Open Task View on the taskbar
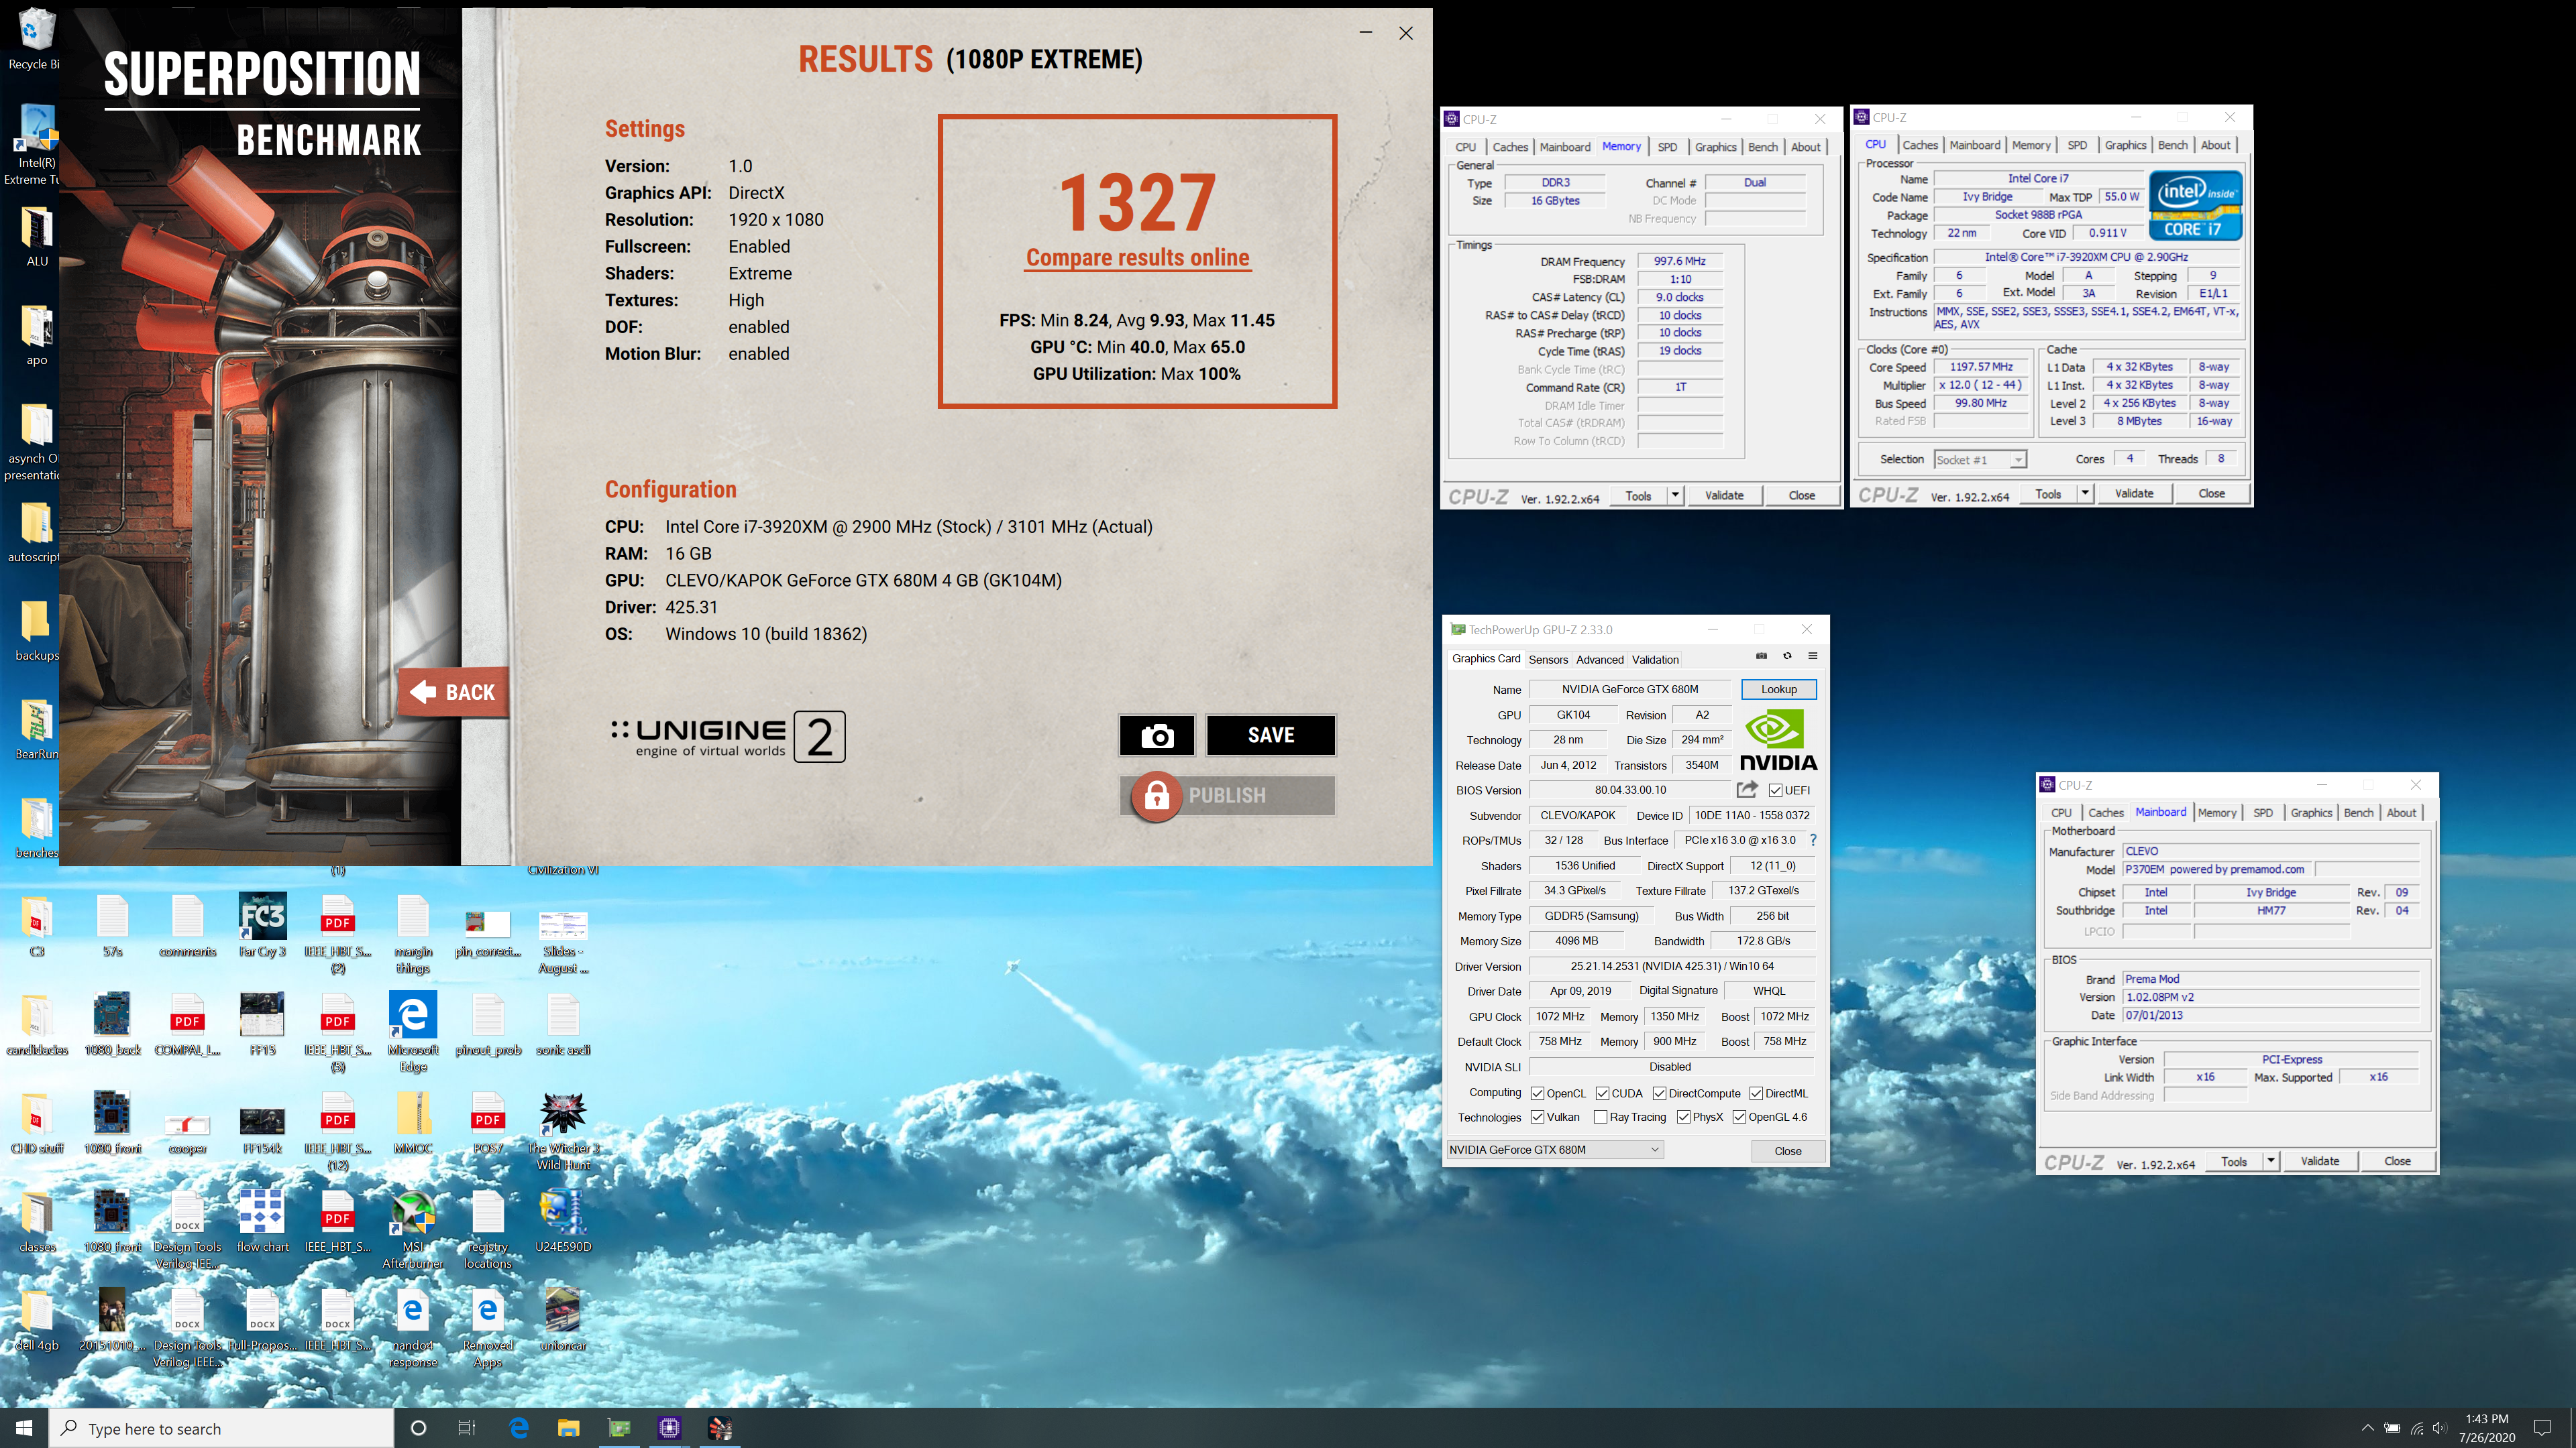2576x1448 pixels. coord(467,1428)
